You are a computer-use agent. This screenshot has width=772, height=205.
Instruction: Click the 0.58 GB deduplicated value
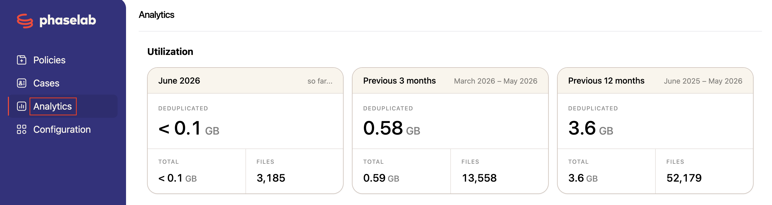[x=392, y=128]
